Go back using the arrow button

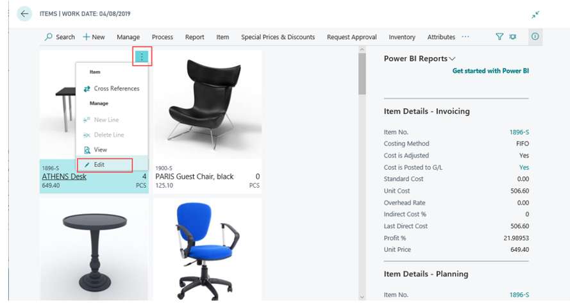pos(24,14)
